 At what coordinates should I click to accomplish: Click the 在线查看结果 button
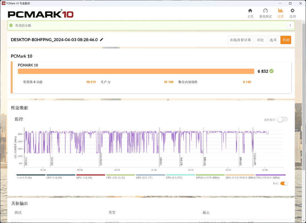click(x=240, y=40)
